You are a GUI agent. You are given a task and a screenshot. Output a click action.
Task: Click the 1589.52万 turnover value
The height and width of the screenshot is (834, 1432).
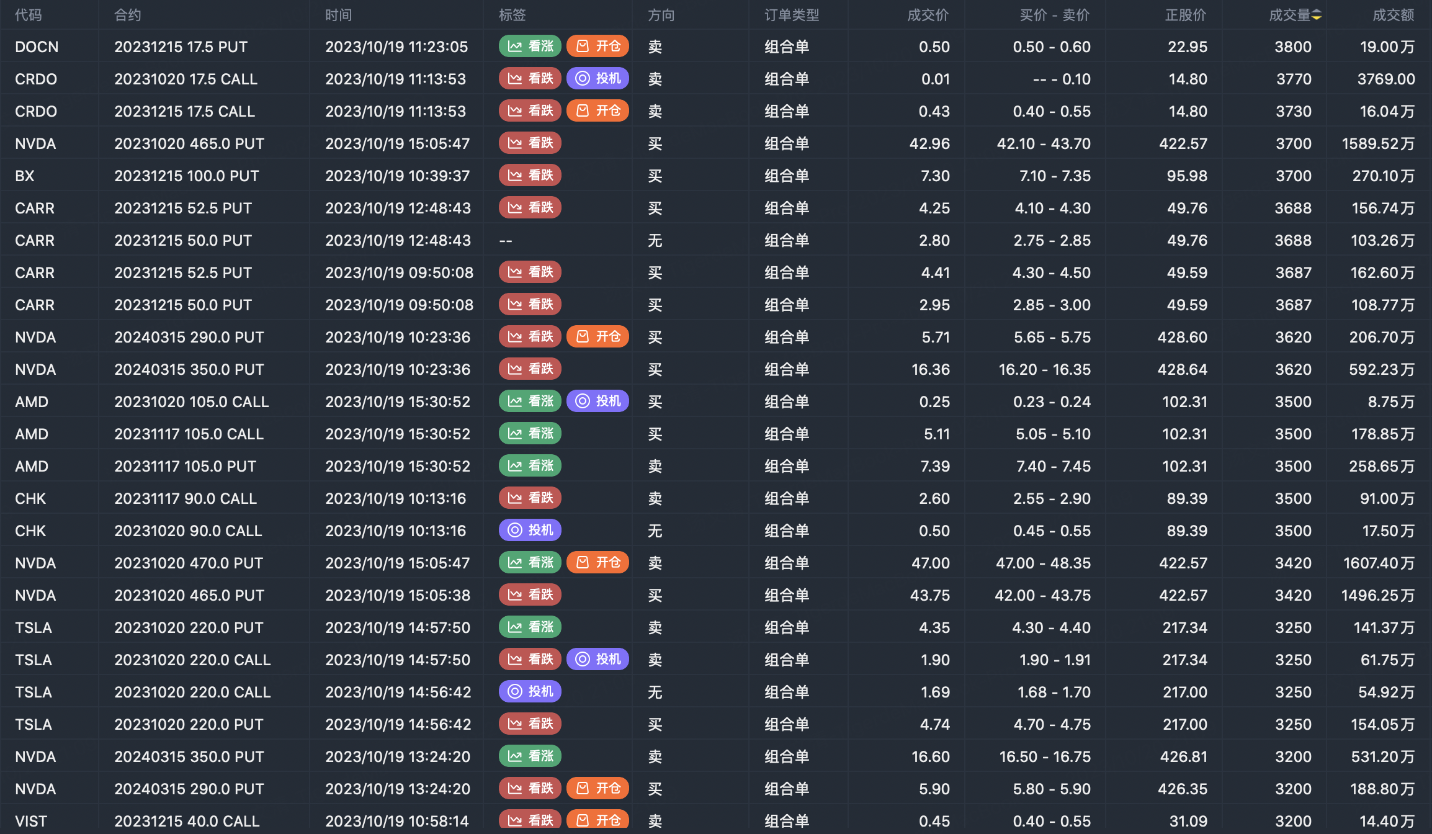[1378, 143]
